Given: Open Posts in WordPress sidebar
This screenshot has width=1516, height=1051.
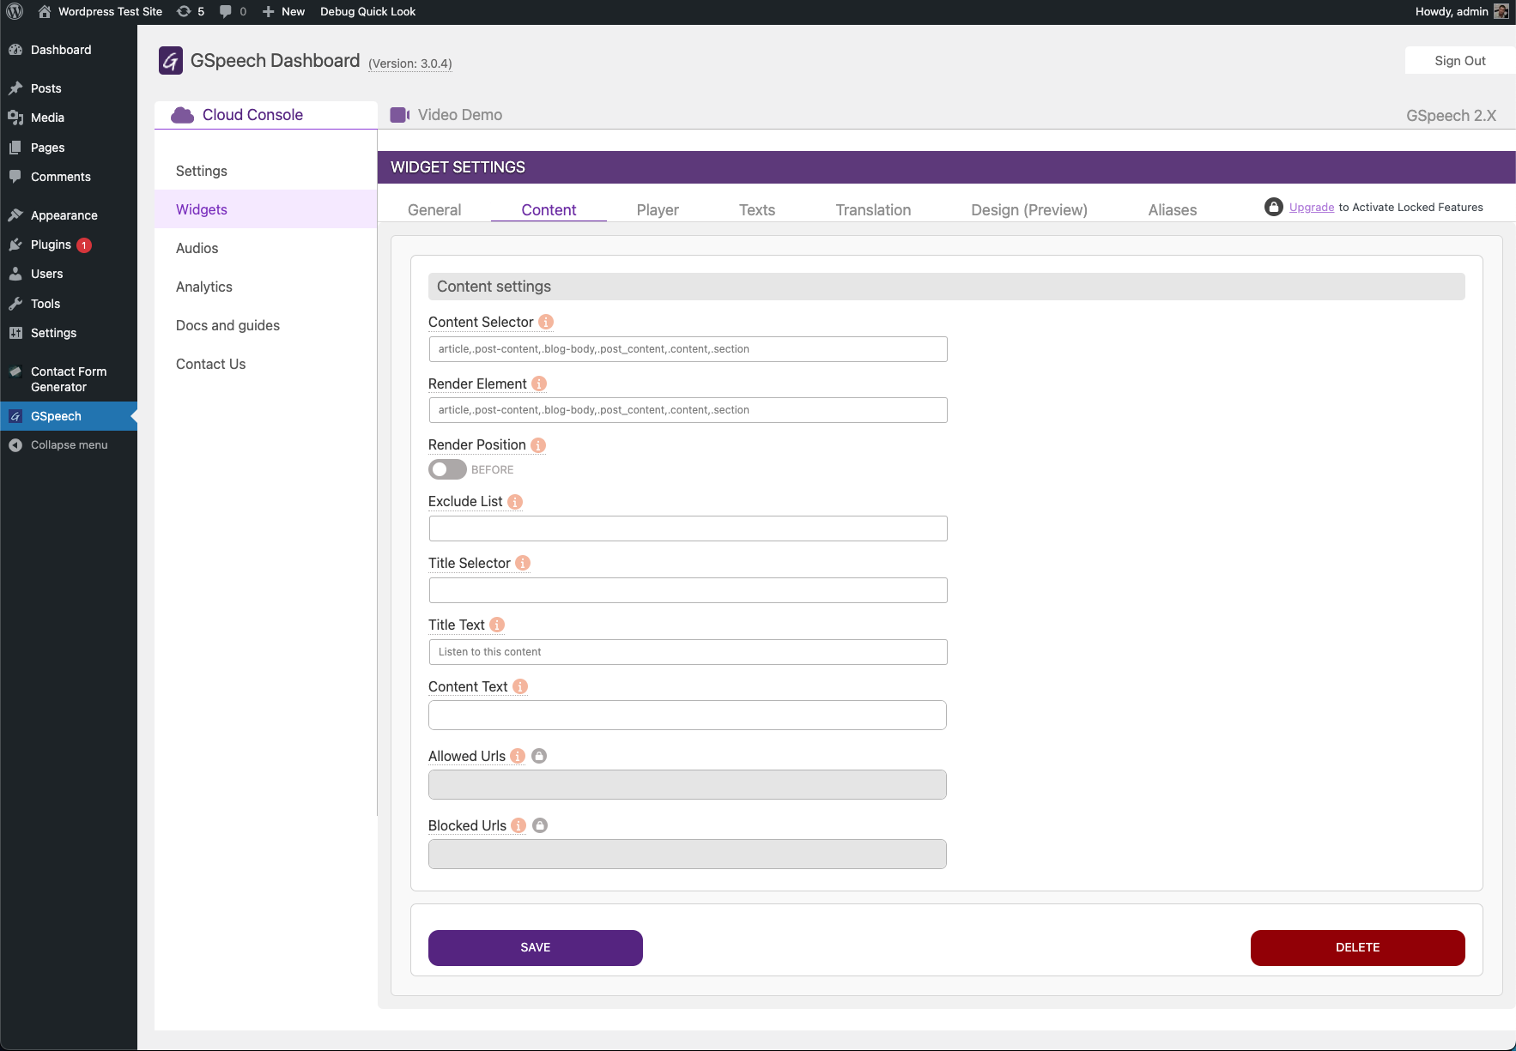Looking at the screenshot, I should (69, 88).
